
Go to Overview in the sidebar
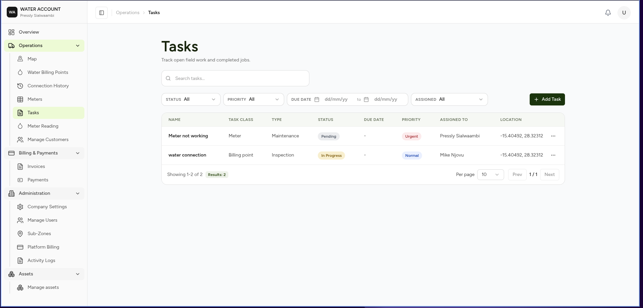point(44,32)
